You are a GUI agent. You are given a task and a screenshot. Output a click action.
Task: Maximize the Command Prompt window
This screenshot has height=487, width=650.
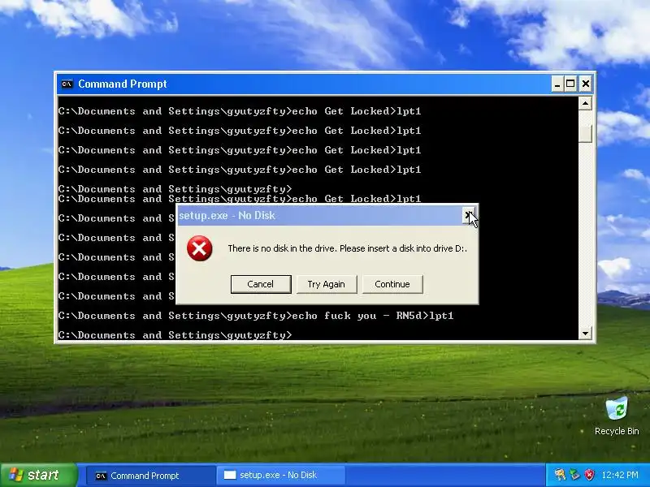(x=571, y=84)
